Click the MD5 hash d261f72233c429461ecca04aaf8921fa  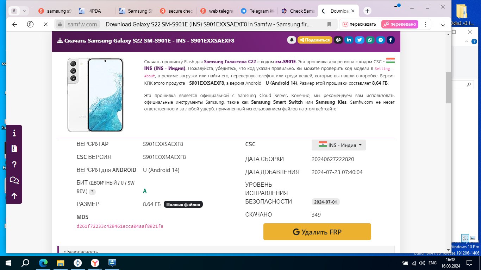tap(120, 226)
